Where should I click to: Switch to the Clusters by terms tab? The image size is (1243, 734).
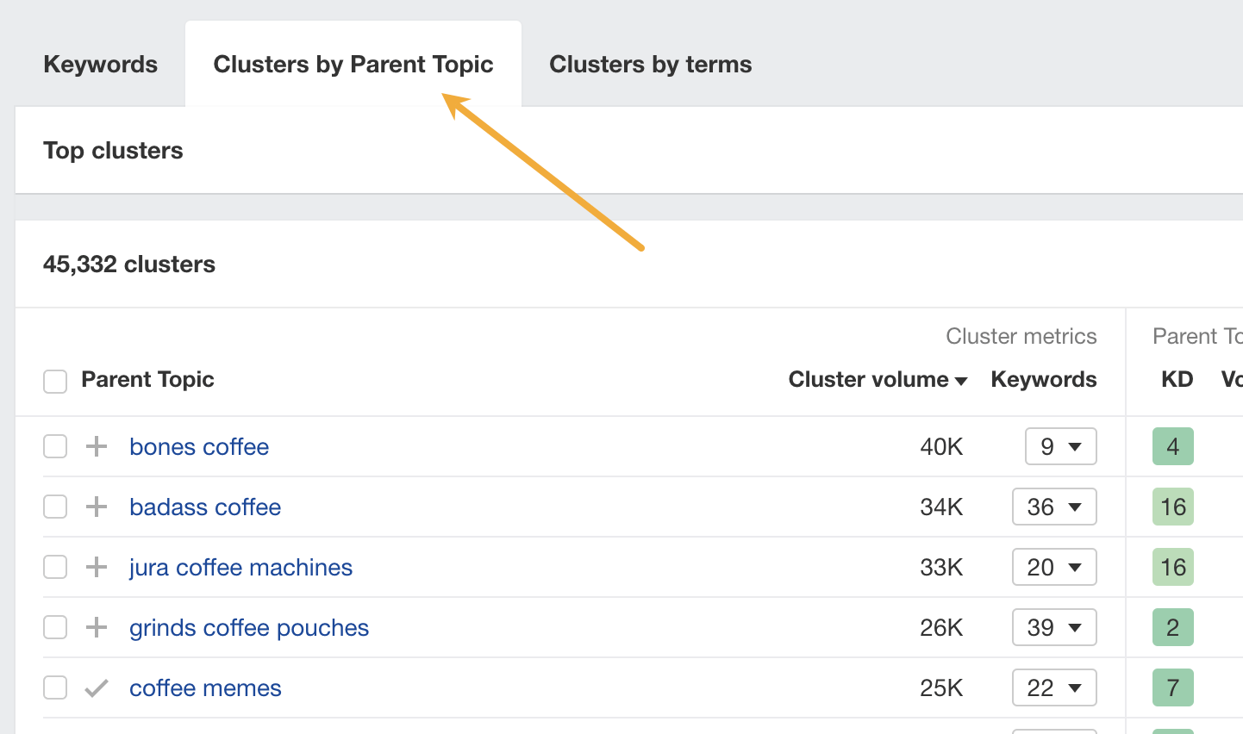point(650,64)
